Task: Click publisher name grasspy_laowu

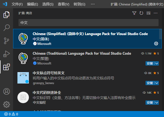Action: tap(44, 83)
